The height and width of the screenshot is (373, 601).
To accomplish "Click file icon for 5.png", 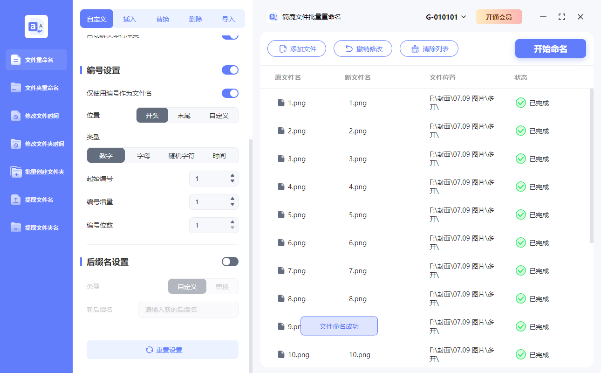I will (281, 214).
